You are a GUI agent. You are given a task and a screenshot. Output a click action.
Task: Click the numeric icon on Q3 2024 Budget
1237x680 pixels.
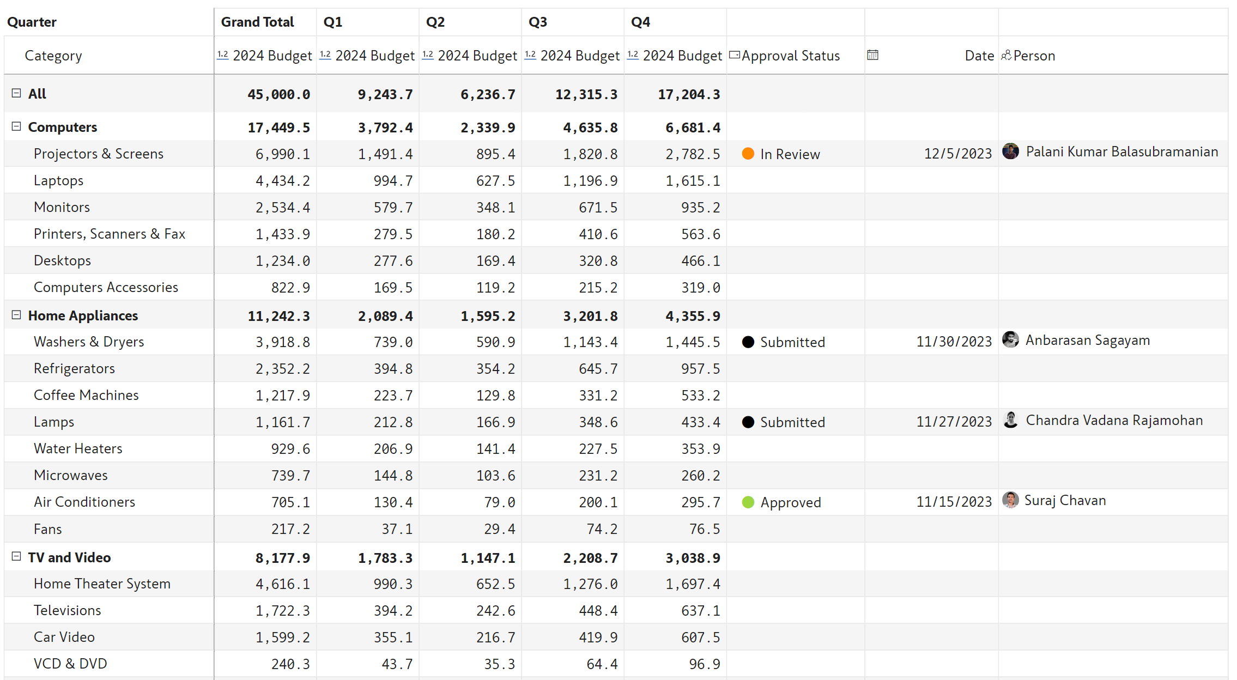pyautogui.click(x=530, y=54)
